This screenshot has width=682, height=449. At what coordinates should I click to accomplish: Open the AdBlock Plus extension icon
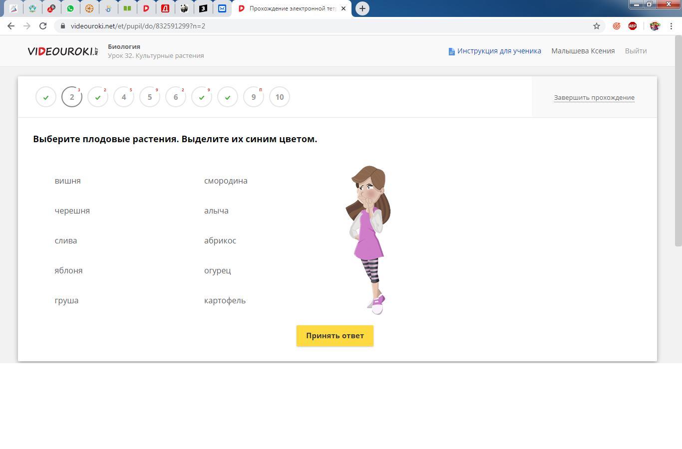tap(633, 26)
